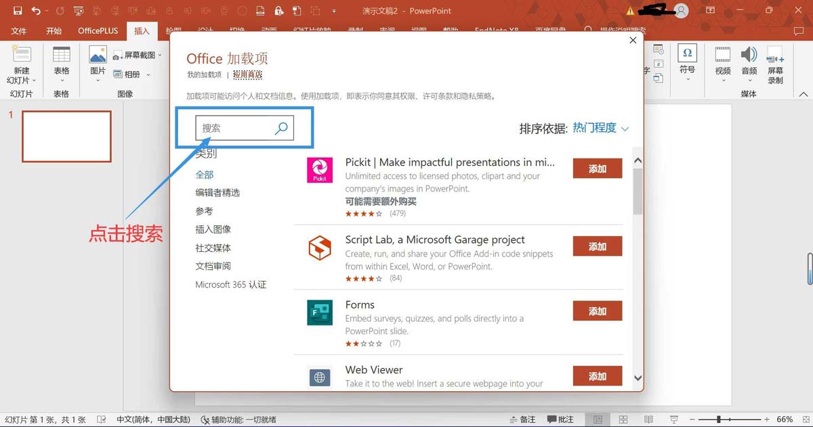Add the Forms add-in
Viewport: 813px width, 427px height.
click(x=598, y=311)
